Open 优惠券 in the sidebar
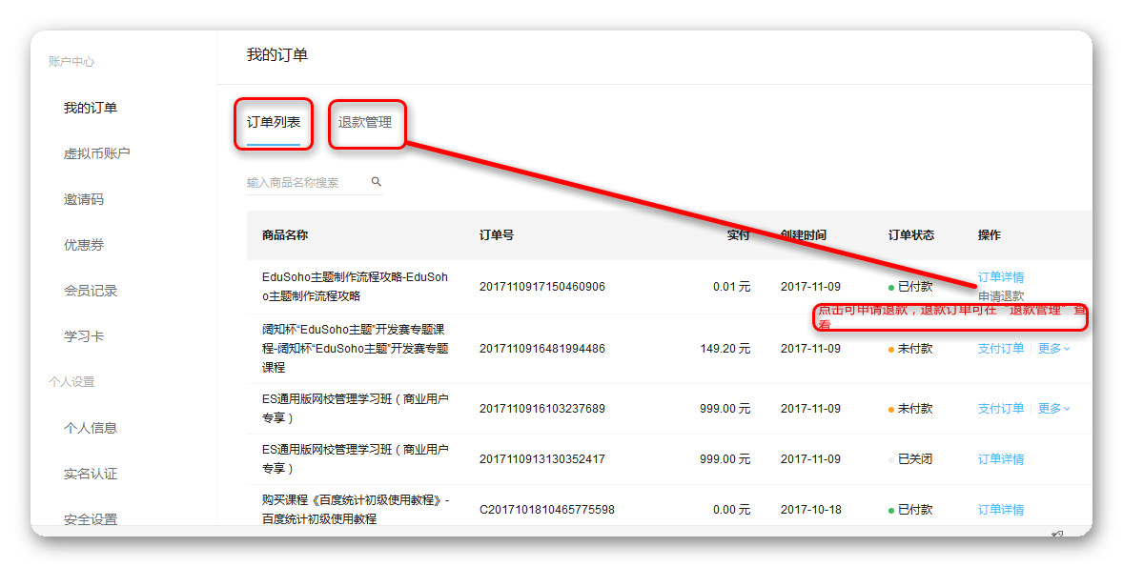Image resolution: width=1123 pixels, height=567 pixels. click(x=84, y=245)
